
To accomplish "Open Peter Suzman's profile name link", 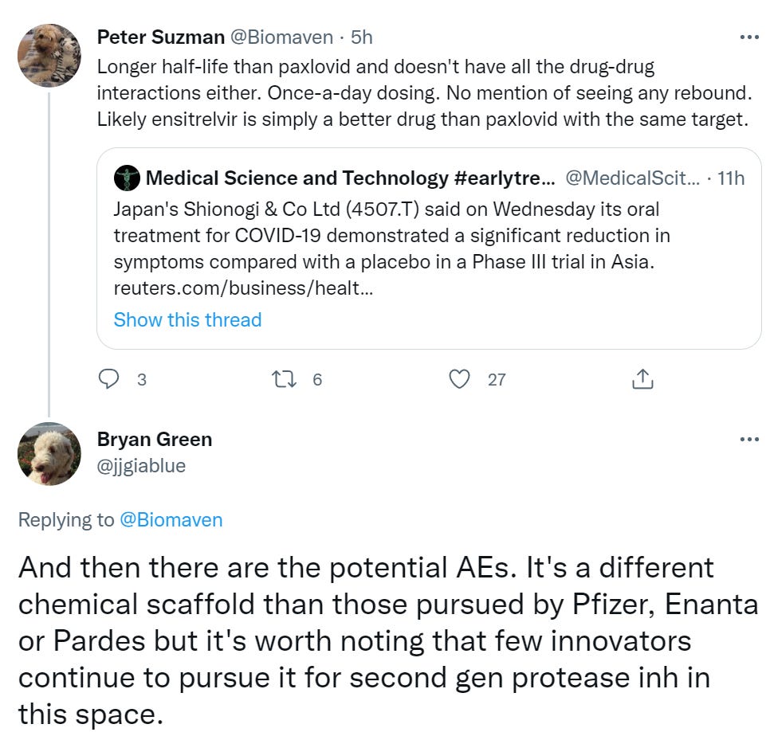I will pyautogui.click(x=160, y=37).
